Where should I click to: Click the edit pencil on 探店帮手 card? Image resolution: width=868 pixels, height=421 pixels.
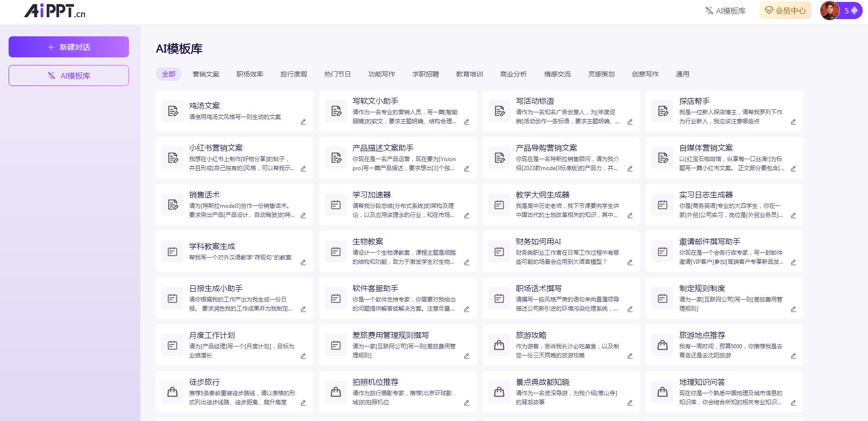[x=793, y=122]
